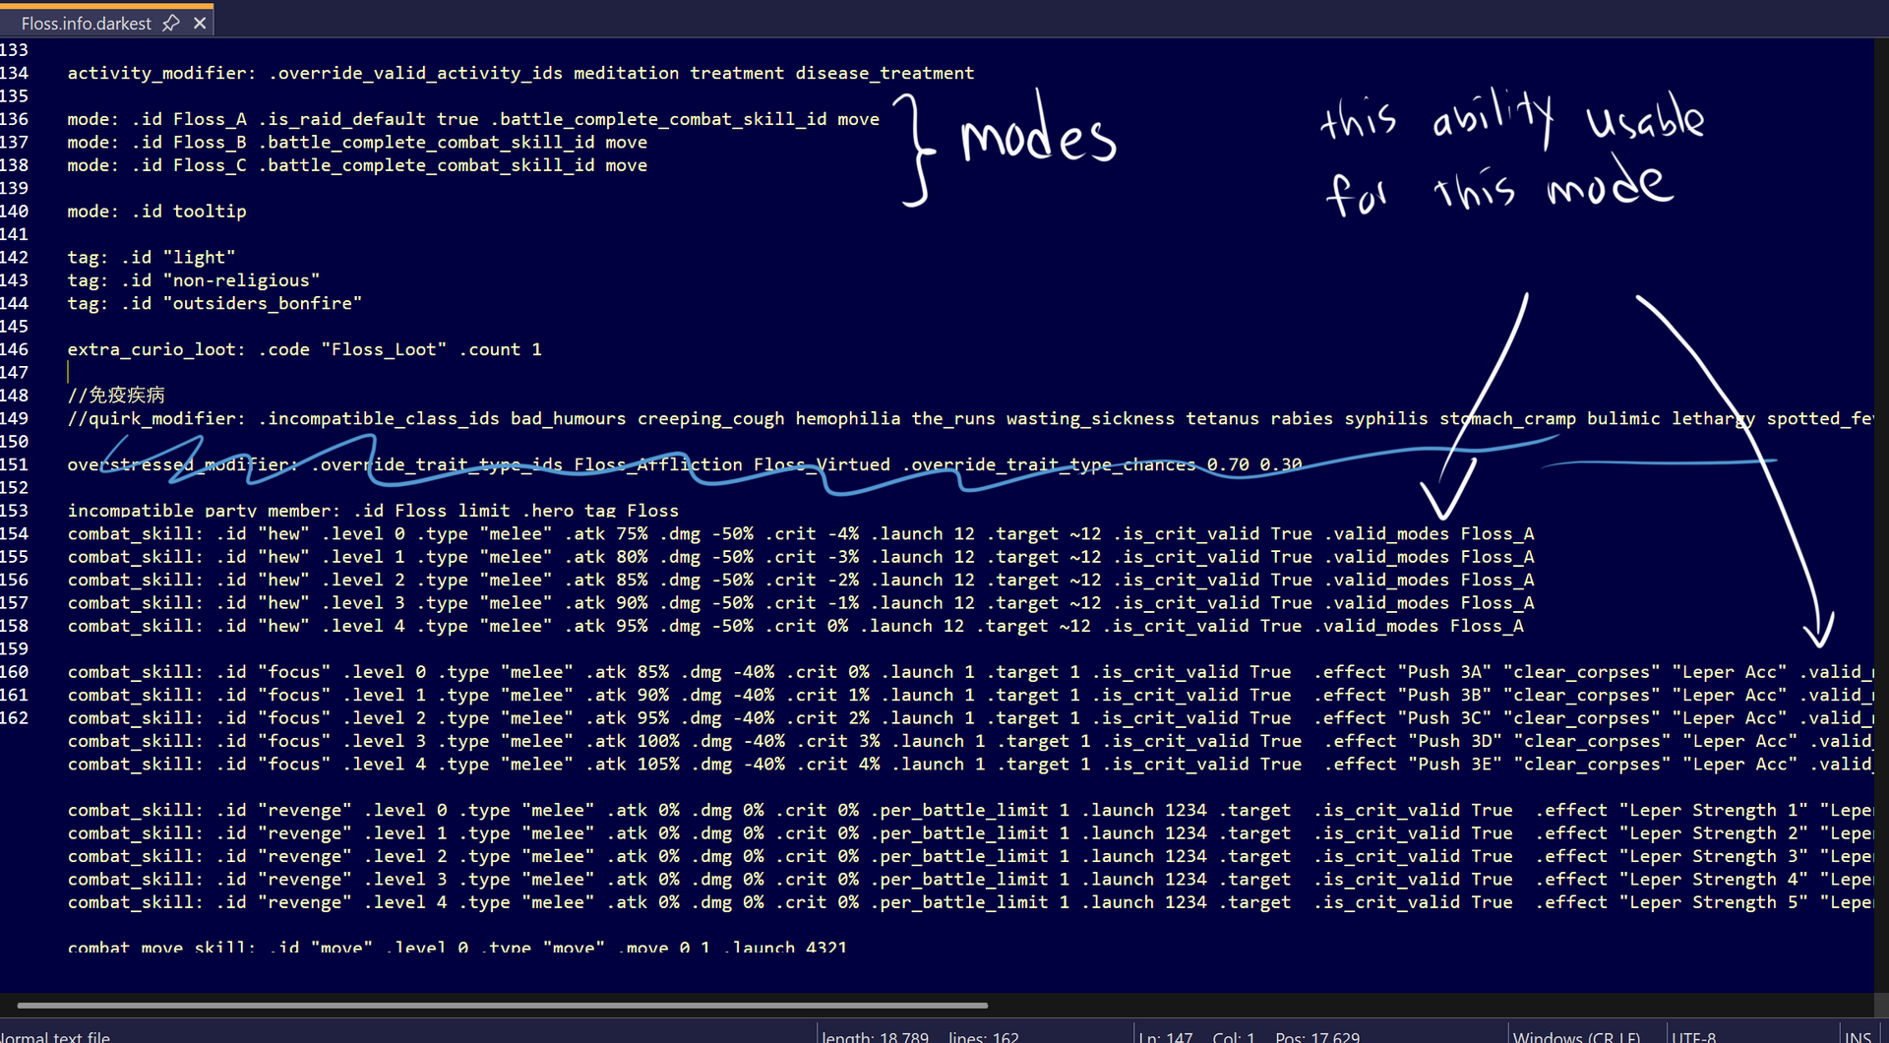Pin the Floss.info.darkest tab
The image size is (1889, 1043).
(171, 23)
